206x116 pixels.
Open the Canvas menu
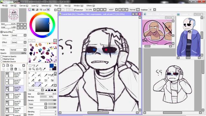[24, 6]
